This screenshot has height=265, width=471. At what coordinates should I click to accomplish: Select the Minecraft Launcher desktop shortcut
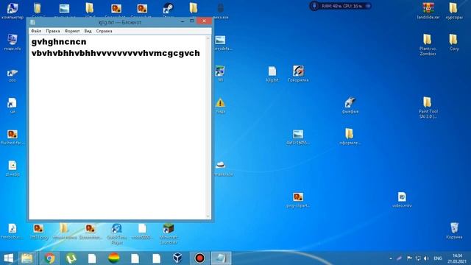click(x=169, y=234)
